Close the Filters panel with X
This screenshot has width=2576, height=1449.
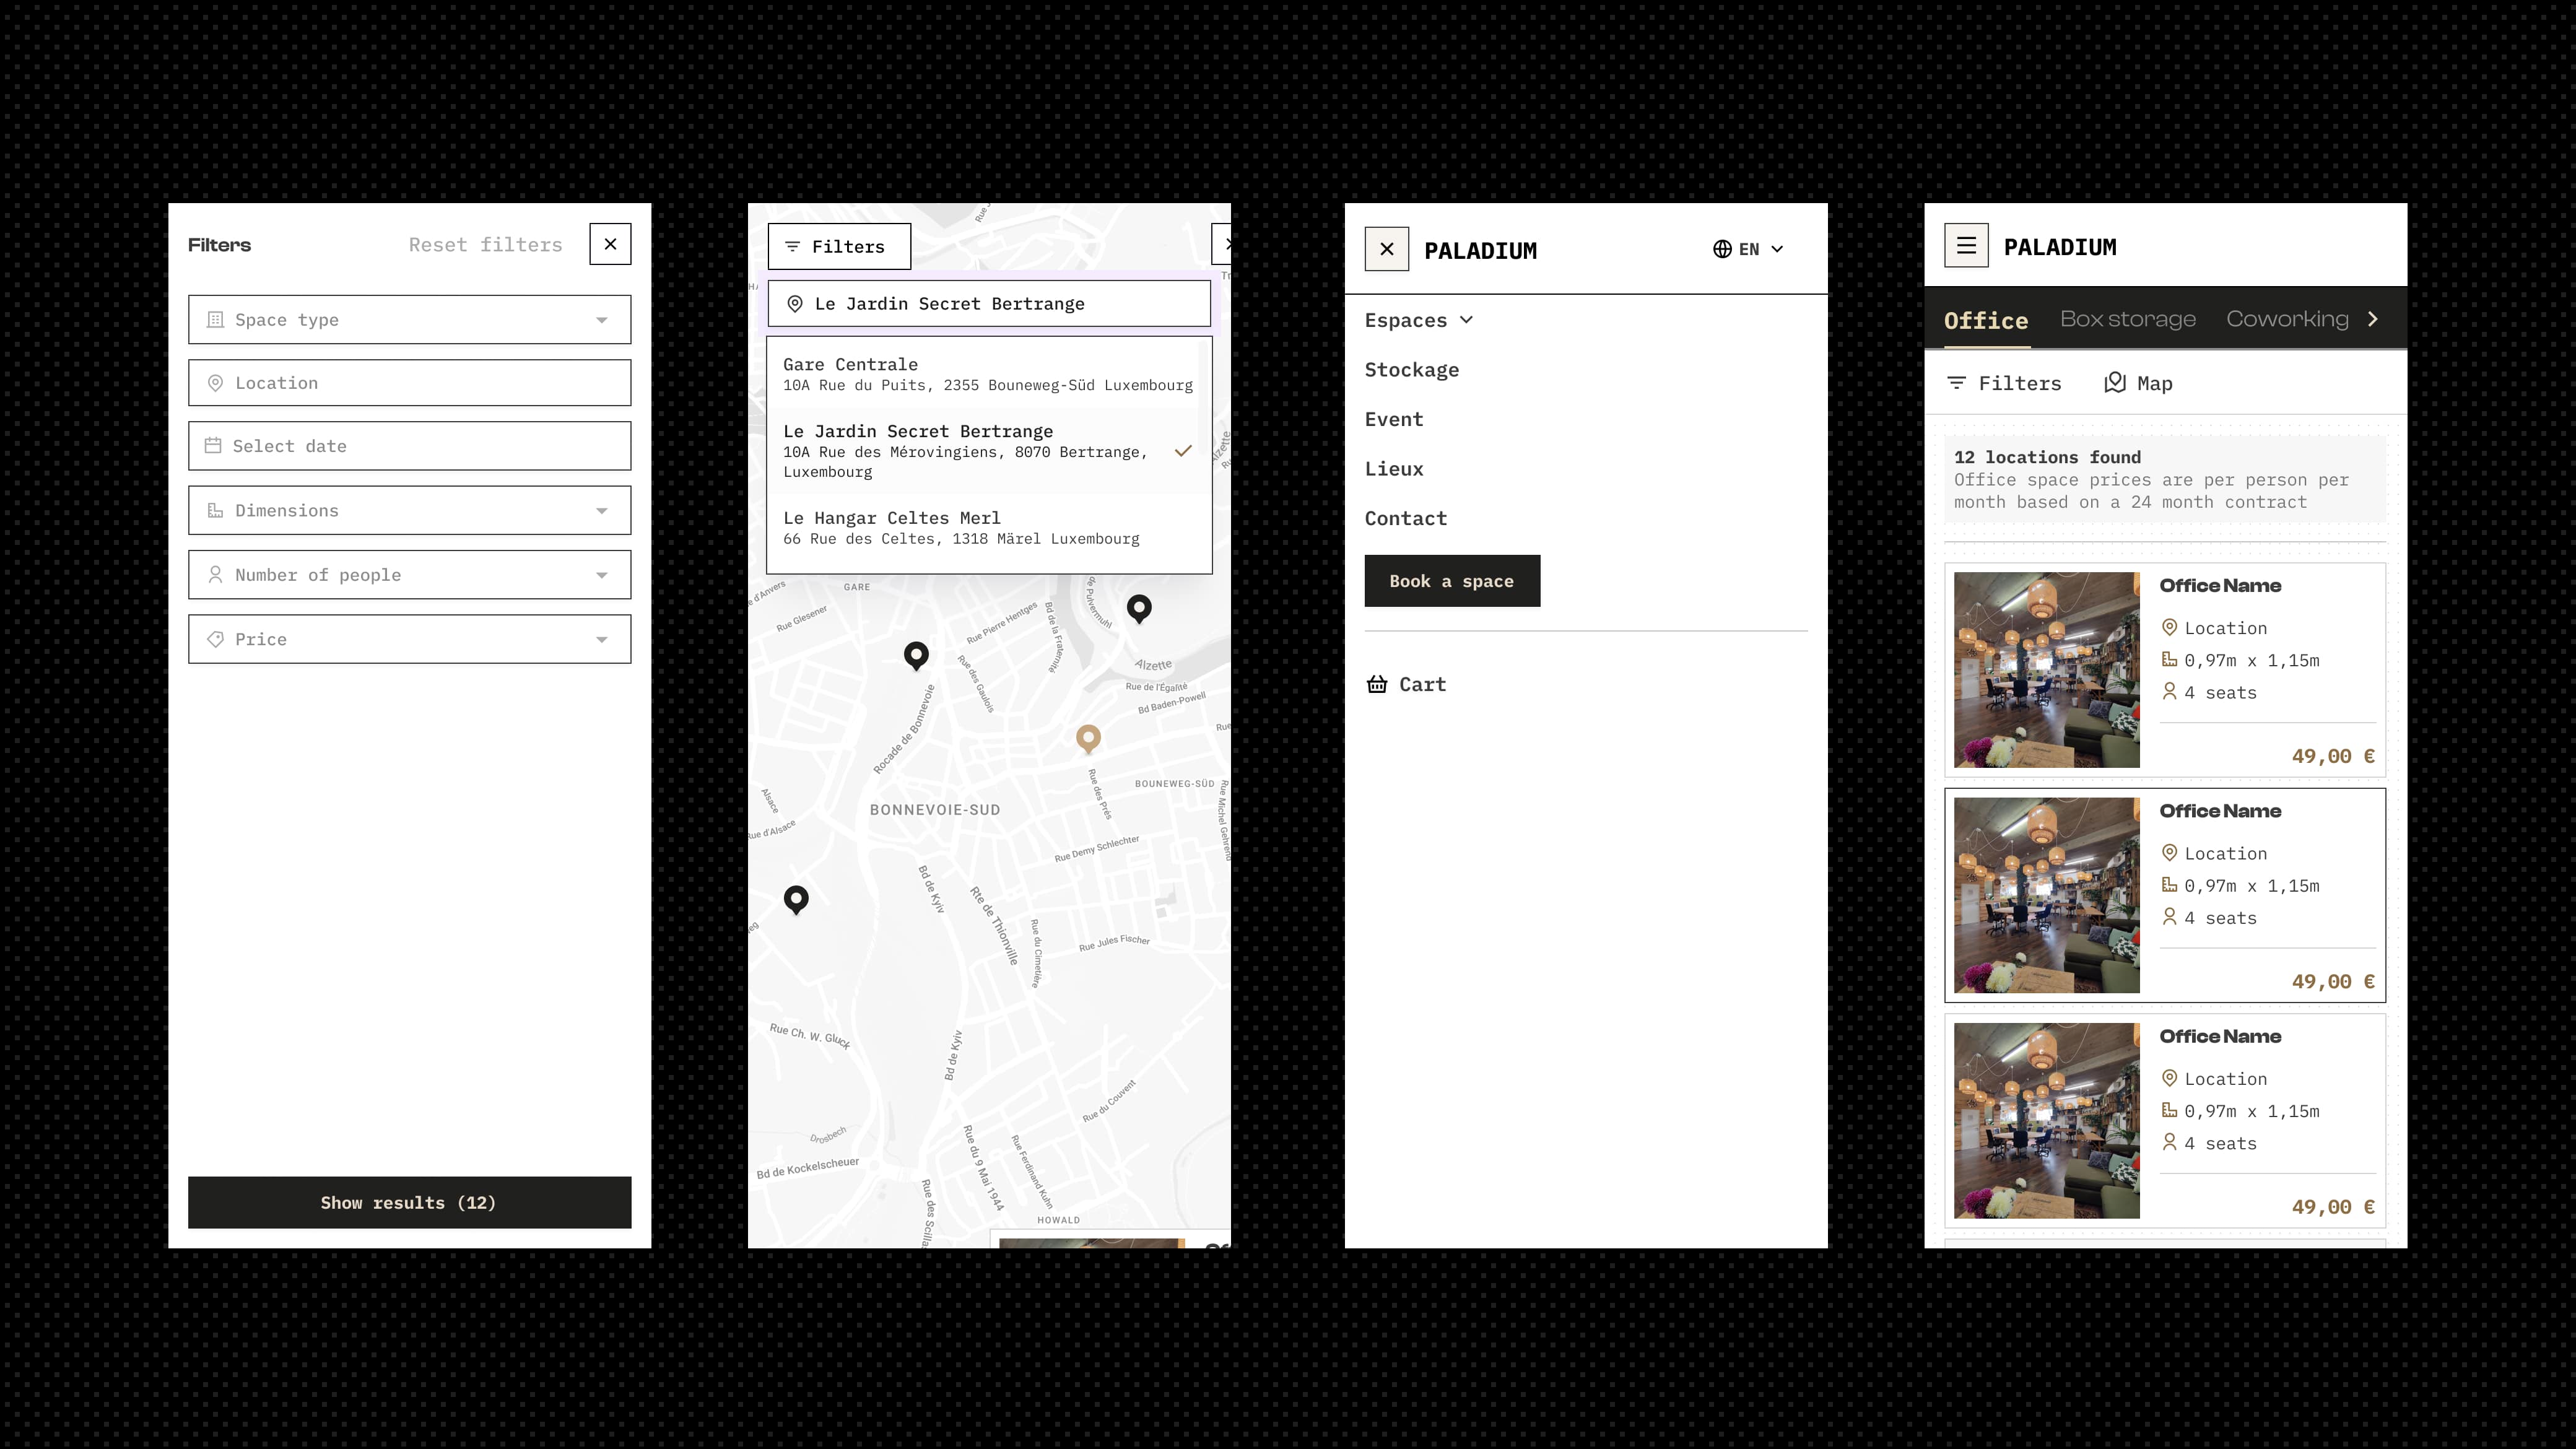610,244
